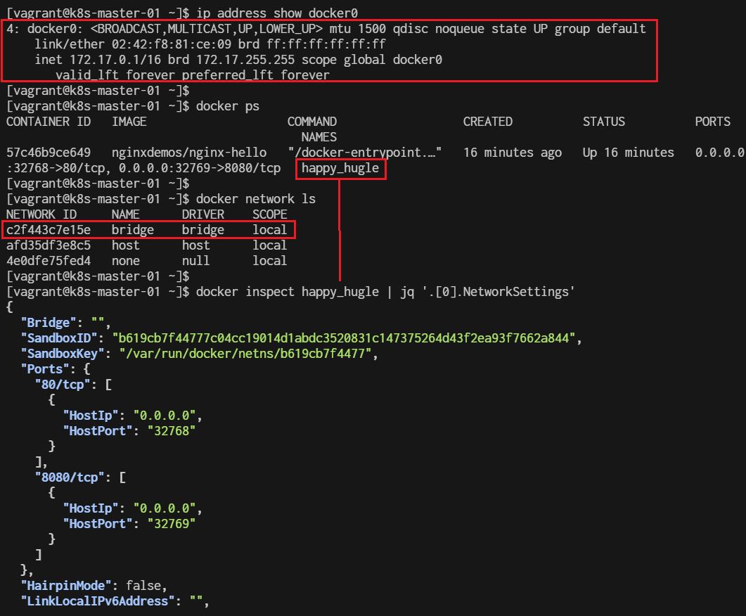This screenshot has height=616, width=746.
Task: Click the container name happy_hugle in docker ps
Action: [x=340, y=168]
